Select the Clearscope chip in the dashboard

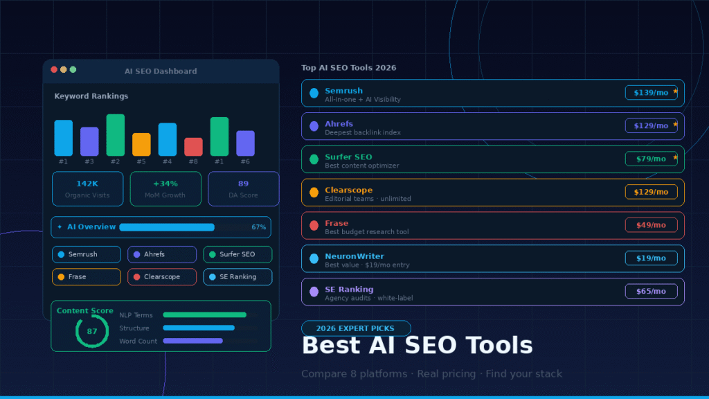pyautogui.click(x=162, y=277)
